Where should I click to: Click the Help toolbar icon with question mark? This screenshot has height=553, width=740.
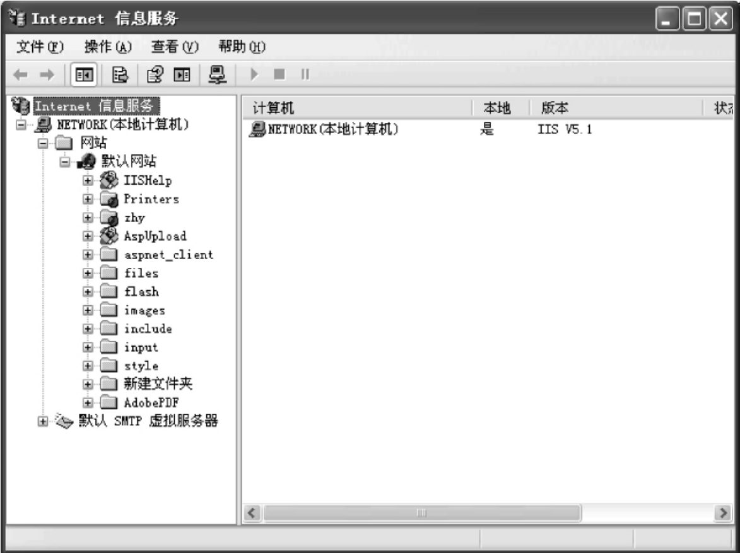point(155,74)
